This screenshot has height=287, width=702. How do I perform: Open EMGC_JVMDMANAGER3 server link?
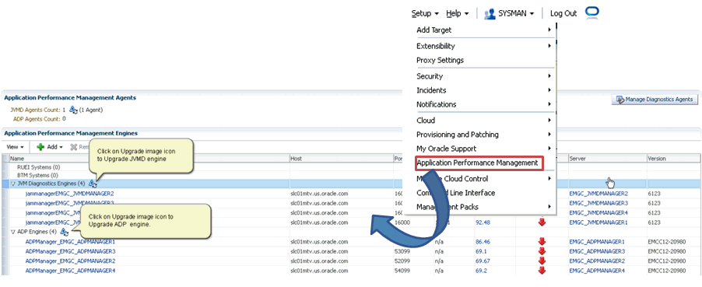(598, 203)
